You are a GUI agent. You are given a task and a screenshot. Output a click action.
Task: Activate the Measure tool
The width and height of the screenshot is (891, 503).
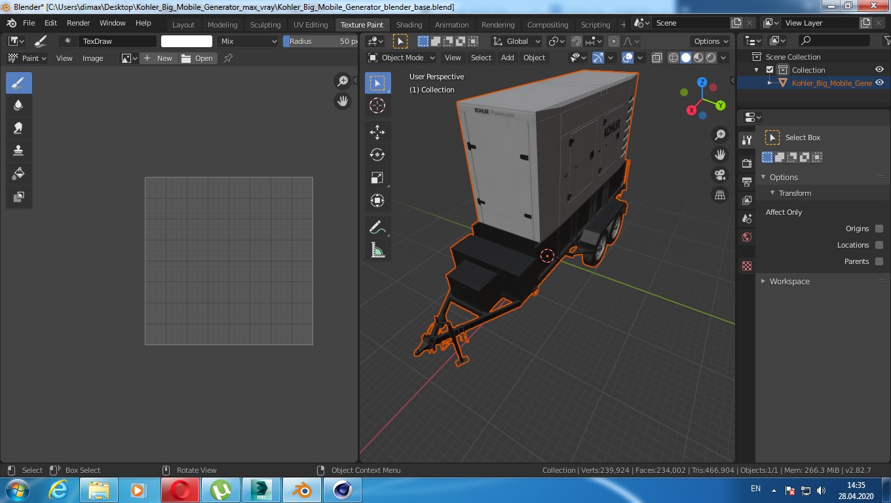click(x=377, y=250)
